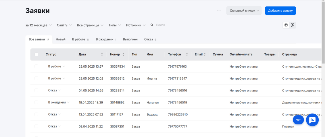Click the Страница column header
This screenshot has height=137, width=325.
coord(289,54)
